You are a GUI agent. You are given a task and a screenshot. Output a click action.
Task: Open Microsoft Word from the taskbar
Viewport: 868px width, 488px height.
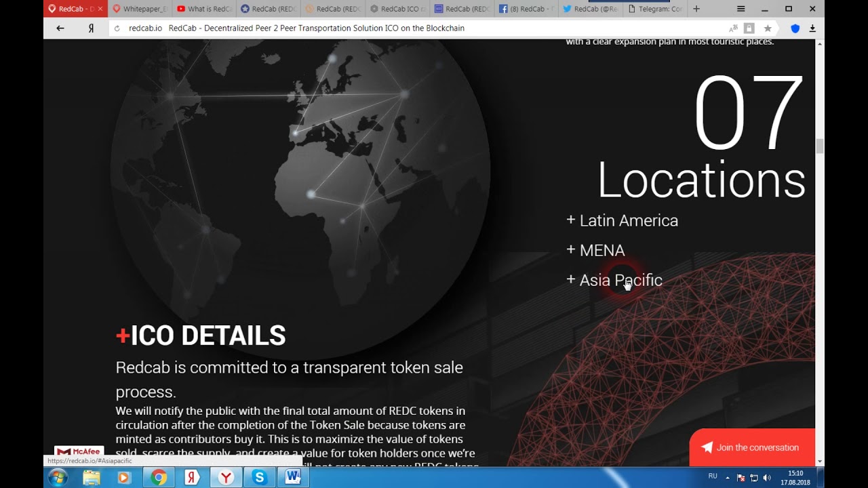point(293,478)
